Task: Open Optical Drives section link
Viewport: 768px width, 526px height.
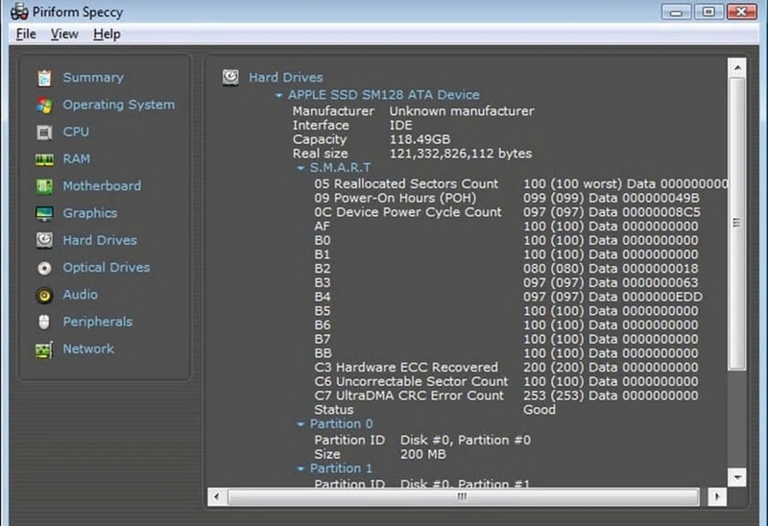Action: pyautogui.click(x=107, y=267)
